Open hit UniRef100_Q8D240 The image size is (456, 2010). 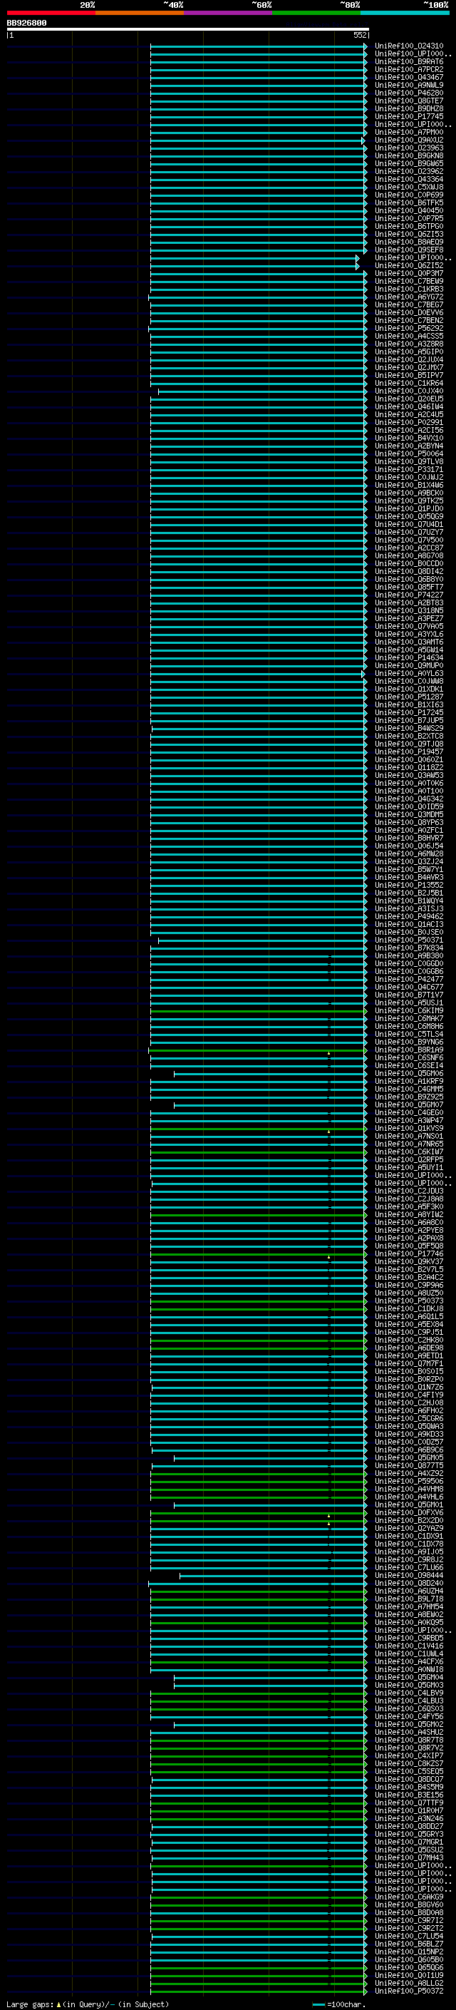[409, 1583]
